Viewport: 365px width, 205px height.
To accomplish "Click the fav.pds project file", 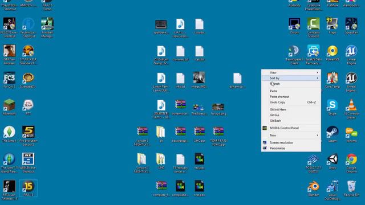I will click(x=199, y=161).
